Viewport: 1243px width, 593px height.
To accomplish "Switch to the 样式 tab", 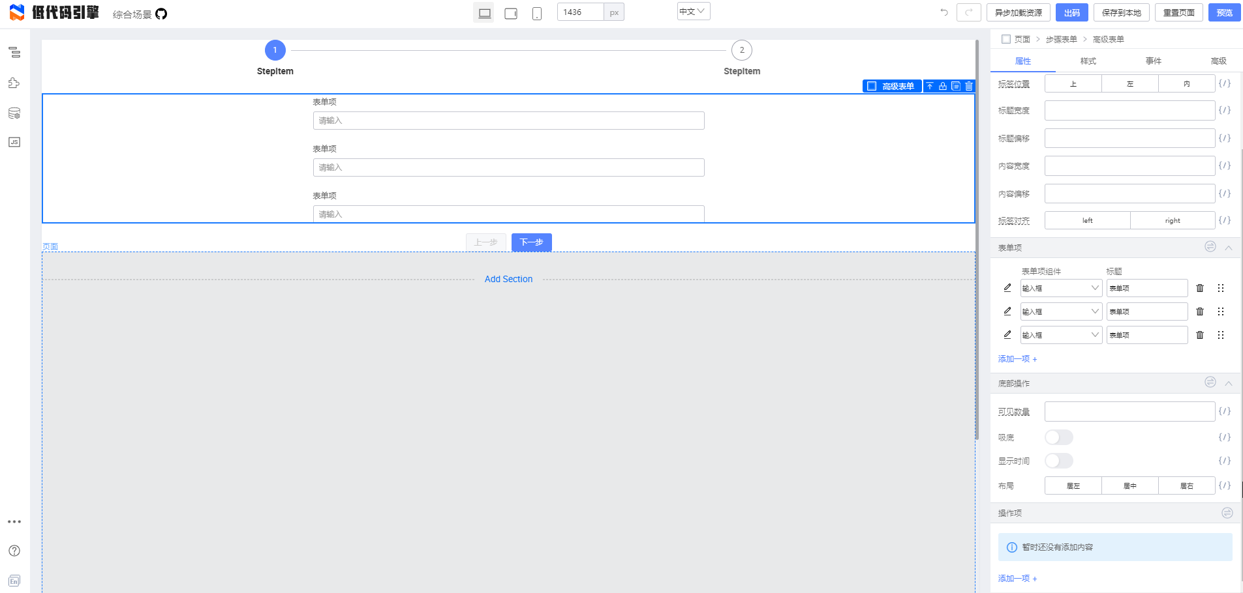I will (1087, 61).
